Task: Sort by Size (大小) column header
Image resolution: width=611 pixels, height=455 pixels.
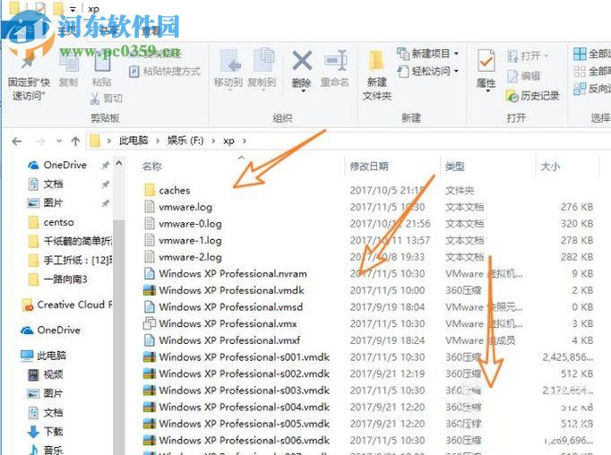Action: click(x=550, y=167)
